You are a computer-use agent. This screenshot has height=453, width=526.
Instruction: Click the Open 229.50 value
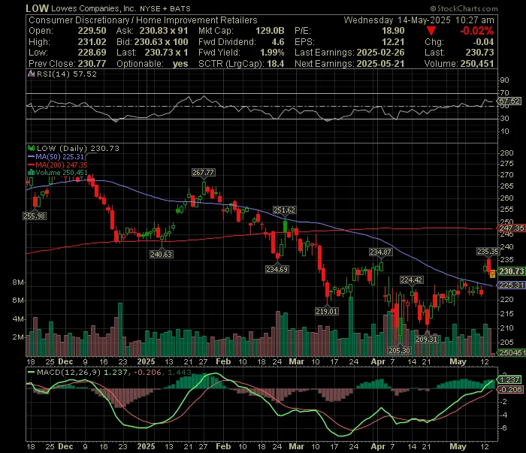(92, 31)
